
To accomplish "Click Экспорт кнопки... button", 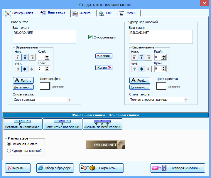I will click(178, 168).
